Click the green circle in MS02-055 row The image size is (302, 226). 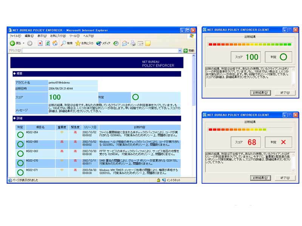point(20,144)
